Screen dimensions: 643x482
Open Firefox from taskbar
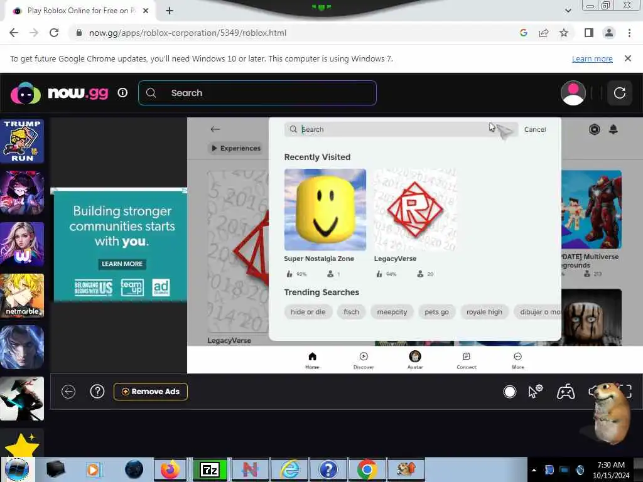[x=170, y=469]
